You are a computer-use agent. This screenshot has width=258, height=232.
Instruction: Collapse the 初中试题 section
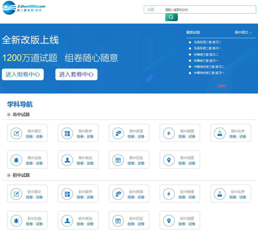point(9,175)
